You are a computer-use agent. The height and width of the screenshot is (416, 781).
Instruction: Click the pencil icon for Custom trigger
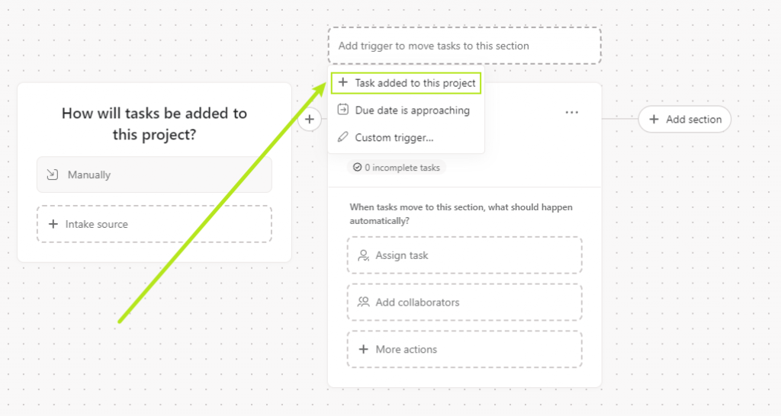point(342,137)
